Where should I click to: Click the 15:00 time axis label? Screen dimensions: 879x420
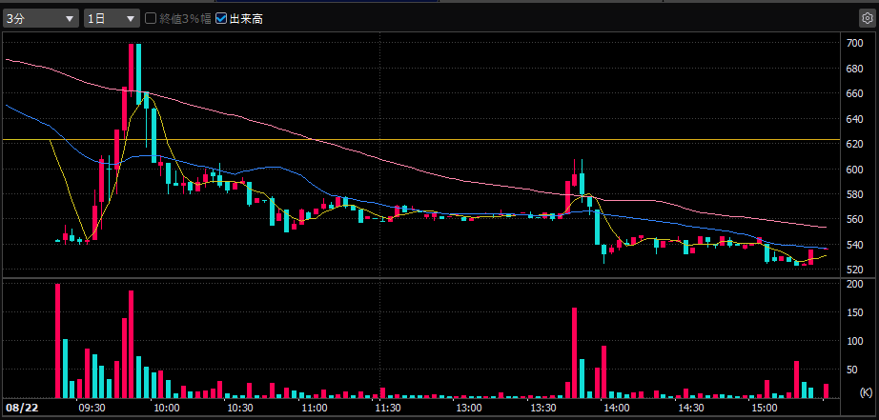tap(764, 407)
